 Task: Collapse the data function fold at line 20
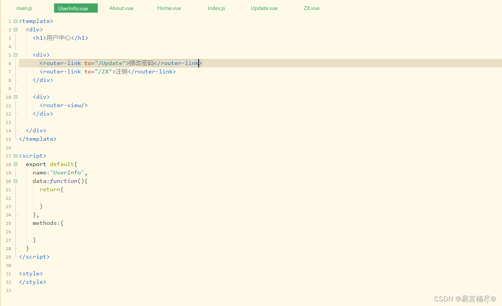15,181
